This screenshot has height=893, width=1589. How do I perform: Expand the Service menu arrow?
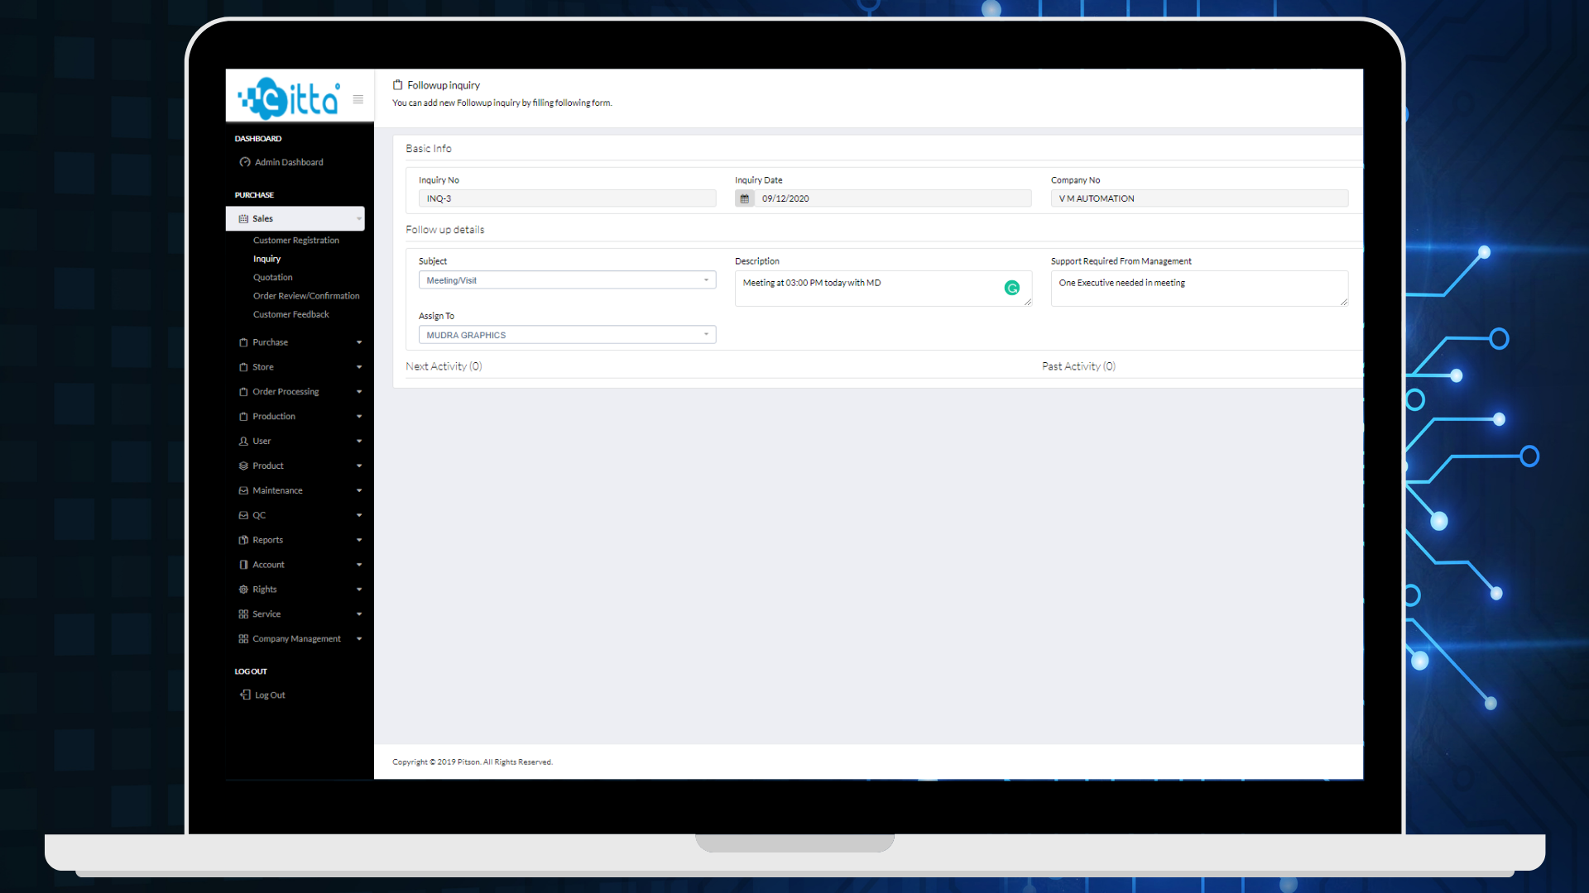tap(359, 614)
